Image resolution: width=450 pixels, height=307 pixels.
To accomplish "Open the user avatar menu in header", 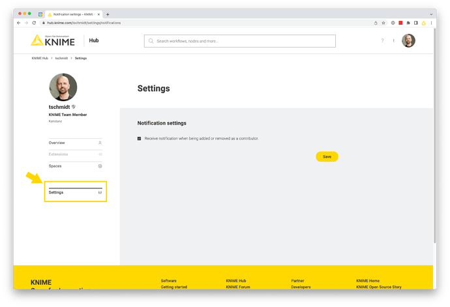I will click(408, 41).
